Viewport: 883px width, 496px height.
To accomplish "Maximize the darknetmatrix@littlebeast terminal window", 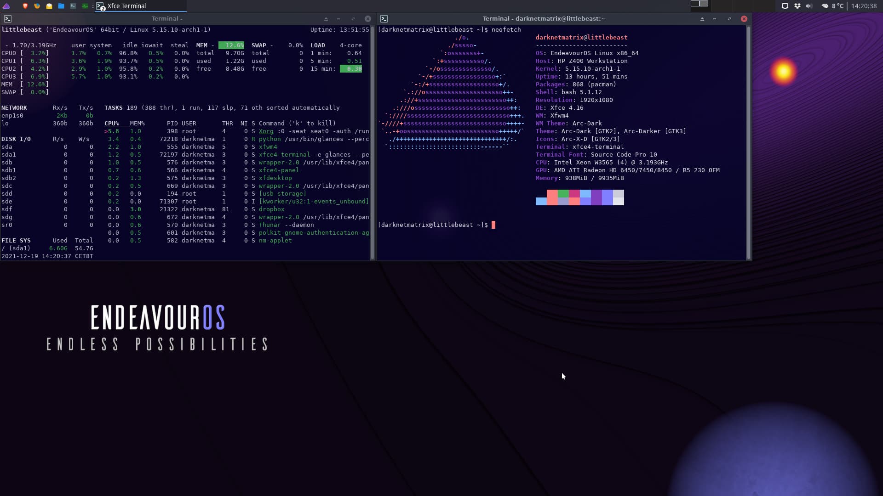I will pyautogui.click(x=729, y=19).
